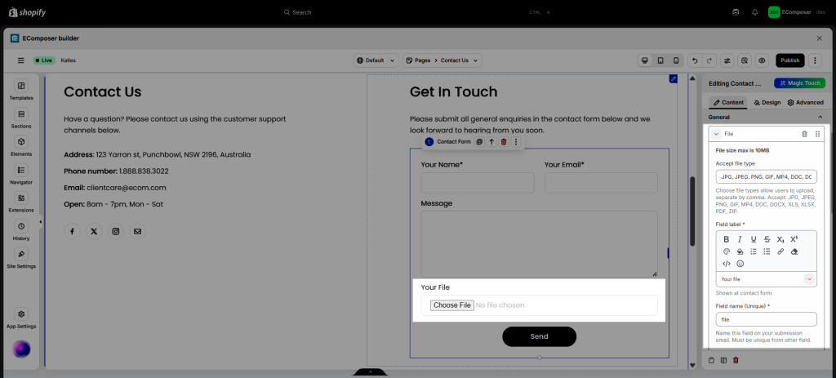This screenshot has height=378, width=836.
Task: Click the undo arrow in top toolbar
Action: pyautogui.click(x=694, y=60)
